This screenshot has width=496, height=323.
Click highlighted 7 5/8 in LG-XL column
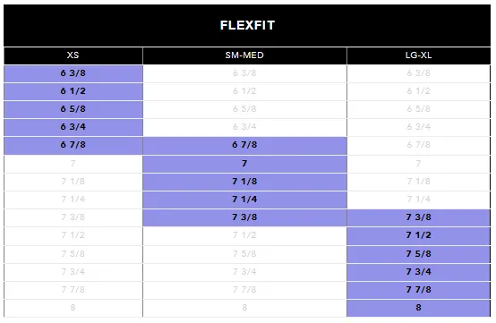(418, 254)
